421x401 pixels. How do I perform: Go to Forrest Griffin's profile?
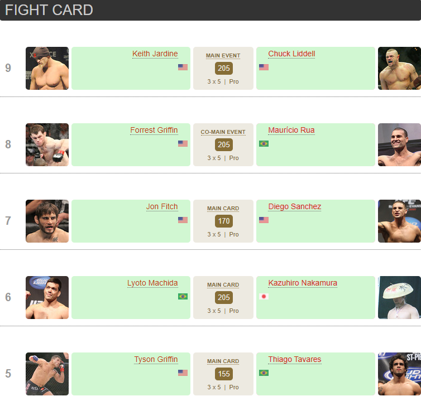tap(154, 131)
